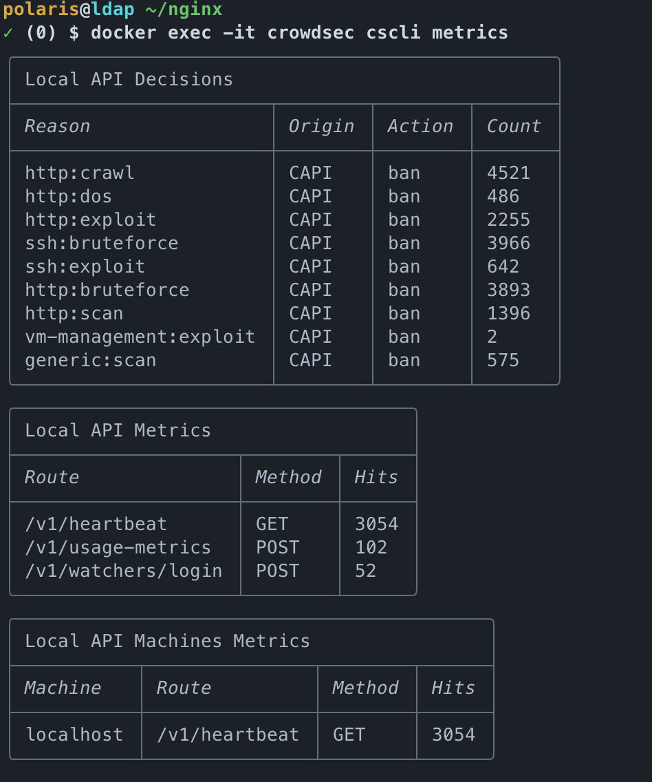Click the count 3893 for http:bruteforce

(508, 290)
